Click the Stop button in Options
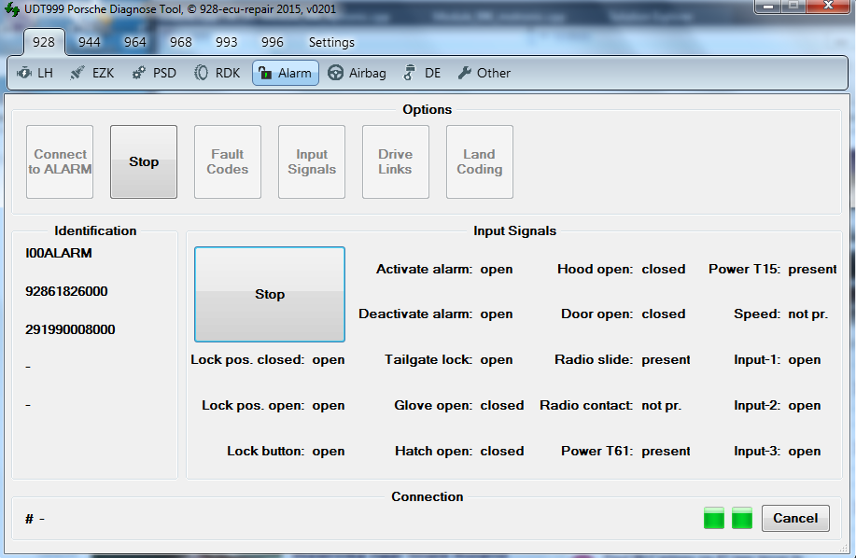 point(144,161)
